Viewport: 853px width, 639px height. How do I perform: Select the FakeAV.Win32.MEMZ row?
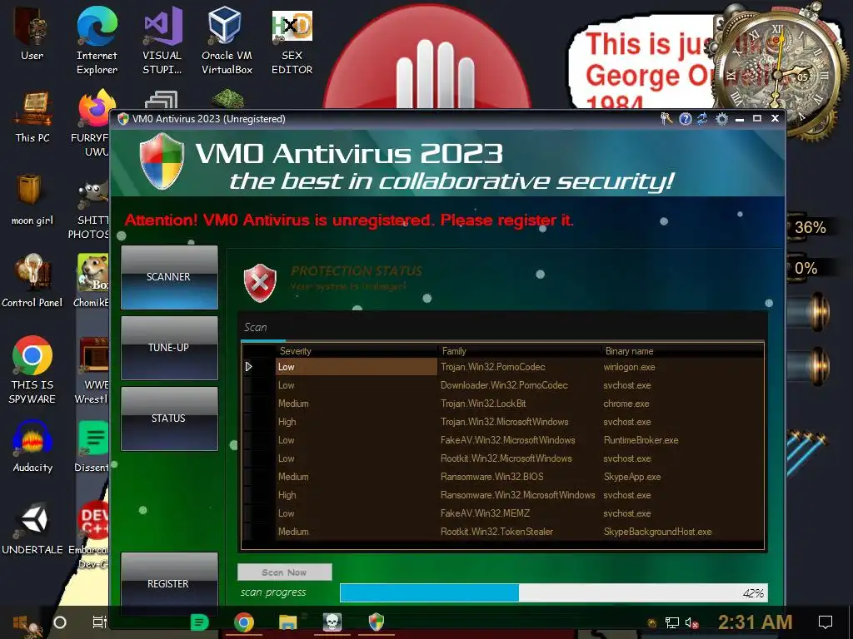tap(503, 513)
